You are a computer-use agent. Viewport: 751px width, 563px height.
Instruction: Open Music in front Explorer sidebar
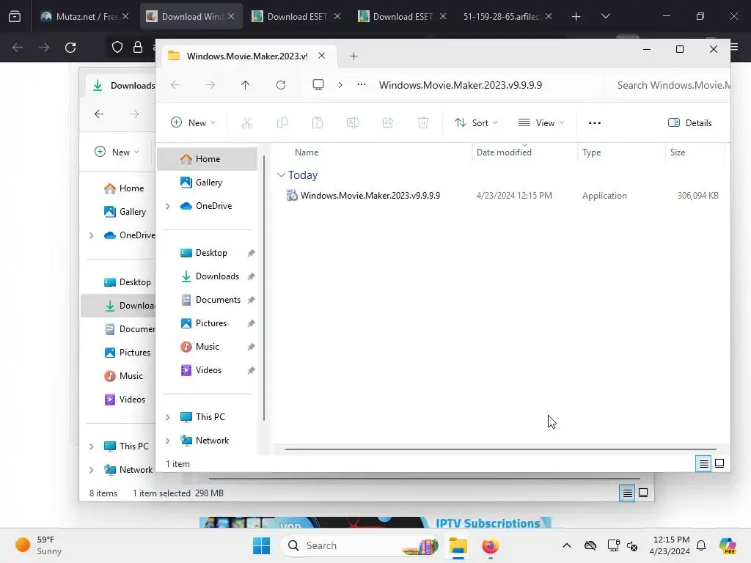point(208,347)
